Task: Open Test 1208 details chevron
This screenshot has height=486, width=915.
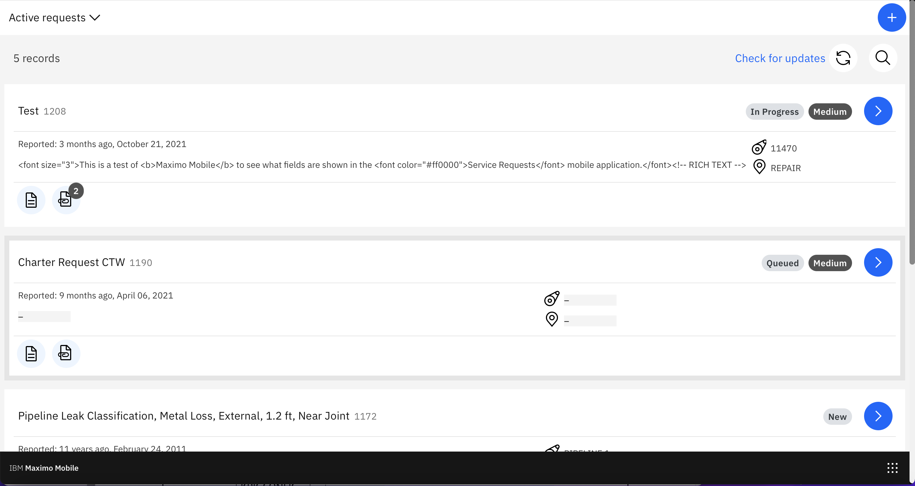Action: pyautogui.click(x=878, y=111)
